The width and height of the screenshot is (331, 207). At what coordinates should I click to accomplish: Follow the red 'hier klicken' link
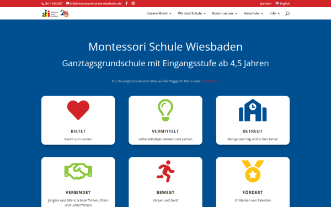[x=210, y=81]
